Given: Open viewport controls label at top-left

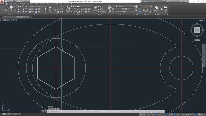Looking at the screenshot, I should click(x=9, y=20).
